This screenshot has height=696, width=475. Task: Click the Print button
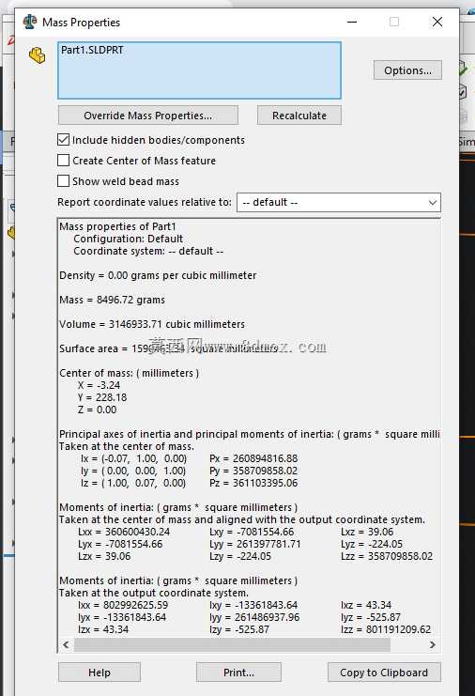[238, 673]
